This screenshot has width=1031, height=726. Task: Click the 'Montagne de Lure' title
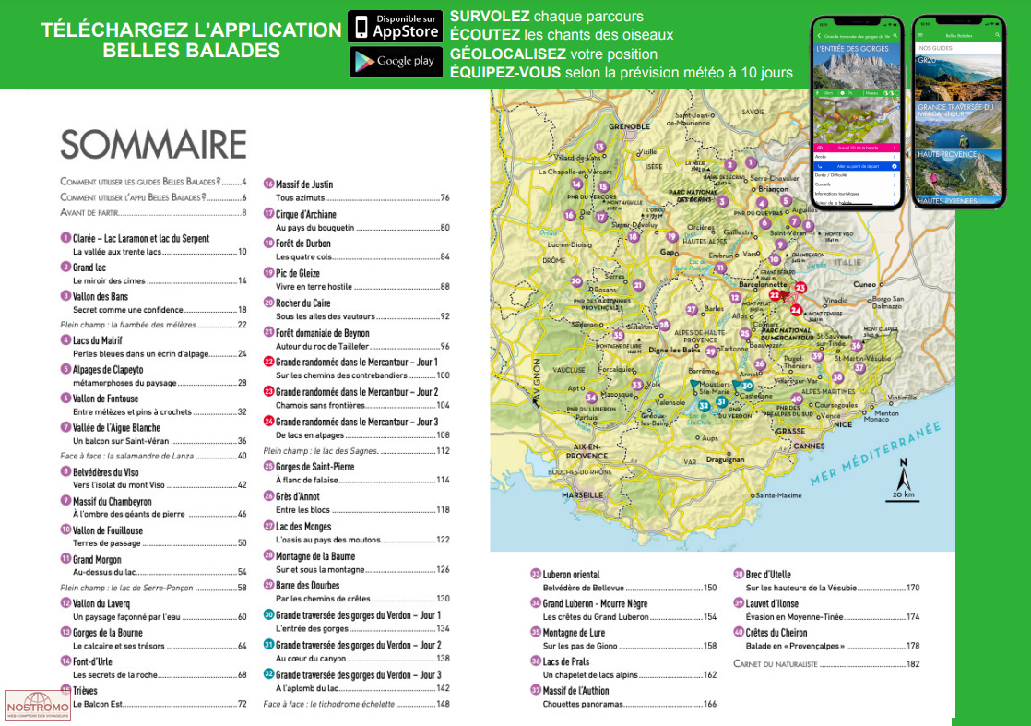(x=574, y=633)
